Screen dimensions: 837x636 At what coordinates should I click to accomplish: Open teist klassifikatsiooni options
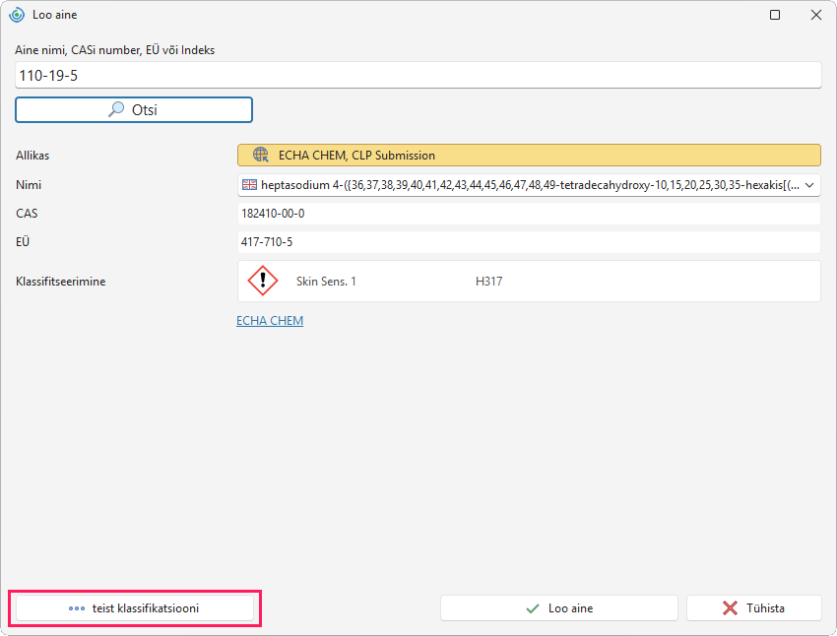135,608
